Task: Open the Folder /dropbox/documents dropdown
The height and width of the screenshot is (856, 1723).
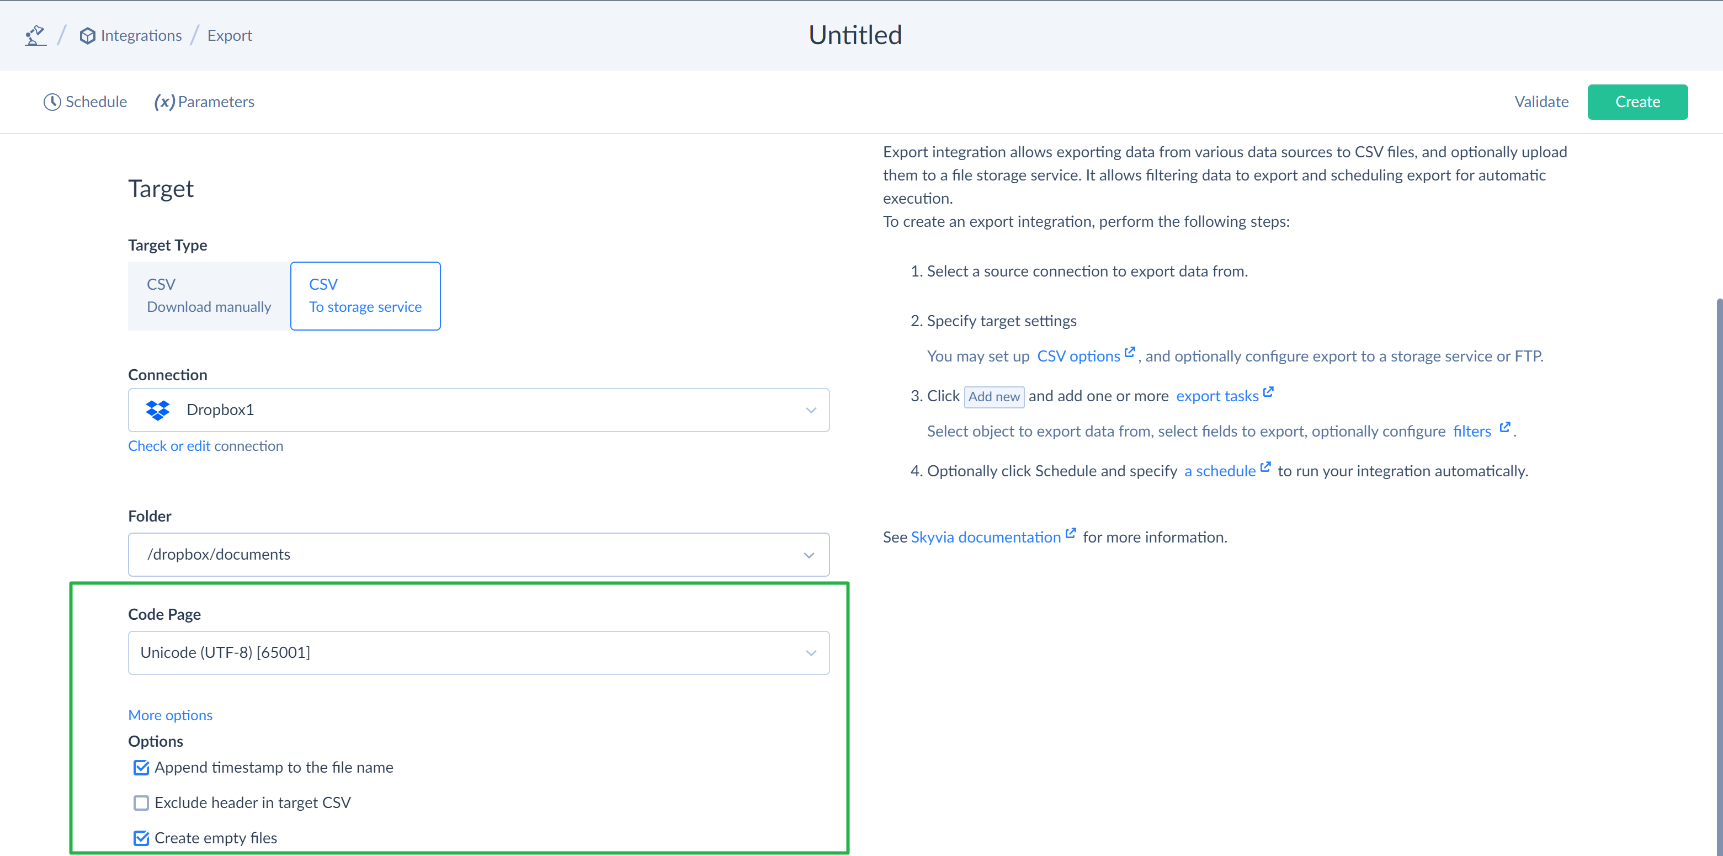Action: click(479, 555)
